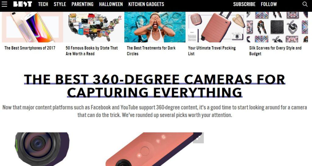The image size is (312, 166).
Task: Read The Best Treatments for Dark Circles
Action: point(151,51)
